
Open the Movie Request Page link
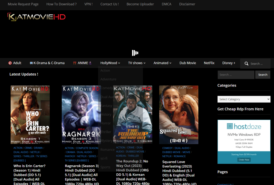click(23, 4)
